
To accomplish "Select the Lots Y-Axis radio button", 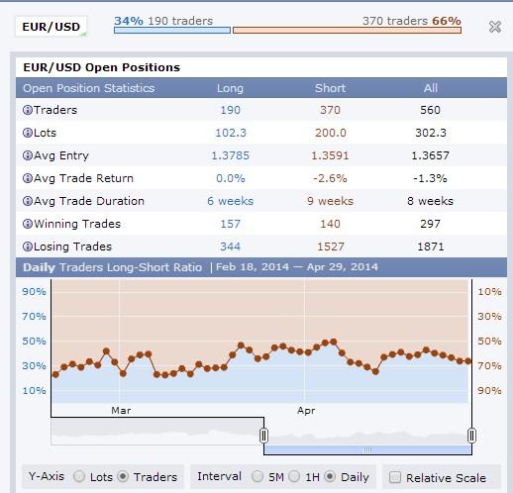I will 79,476.
